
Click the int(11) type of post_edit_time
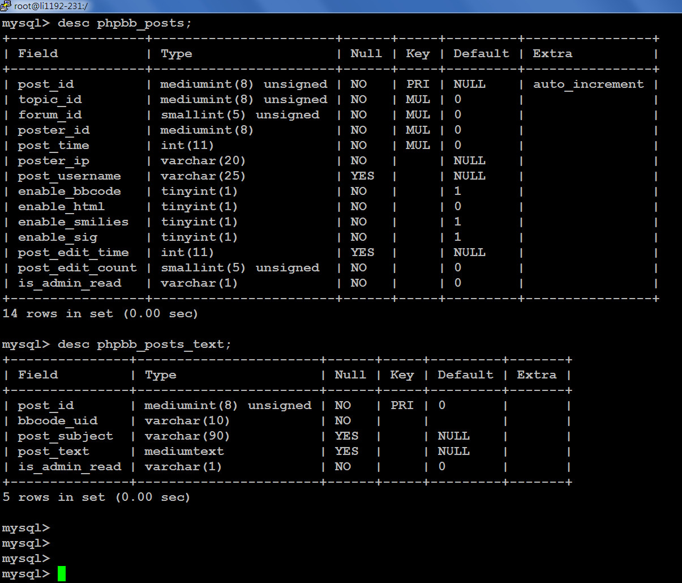(187, 253)
